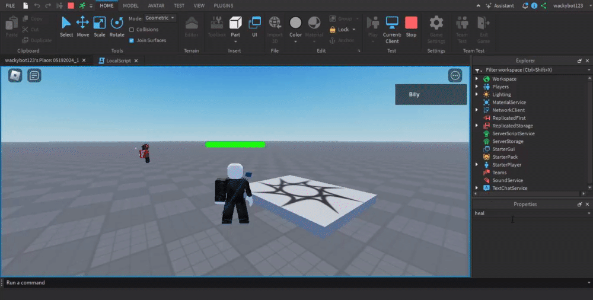Viewport: 593px width, 300px height.
Task: Expand the TextChatService node
Action: pyautogui.click(x=477, y=188)
